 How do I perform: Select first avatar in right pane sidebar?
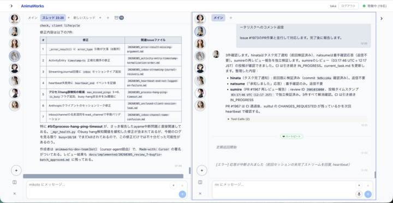tap(200, 19)
